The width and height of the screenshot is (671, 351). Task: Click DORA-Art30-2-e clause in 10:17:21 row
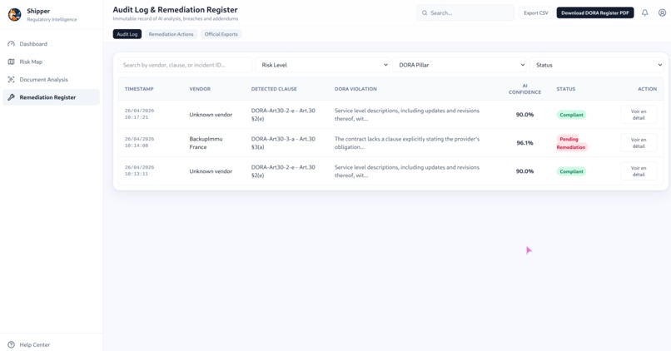(283, 115)
